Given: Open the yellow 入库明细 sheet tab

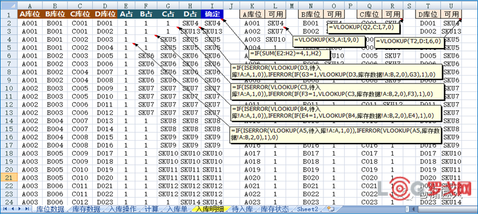Looking at the screenshot, I should (210, 209).
